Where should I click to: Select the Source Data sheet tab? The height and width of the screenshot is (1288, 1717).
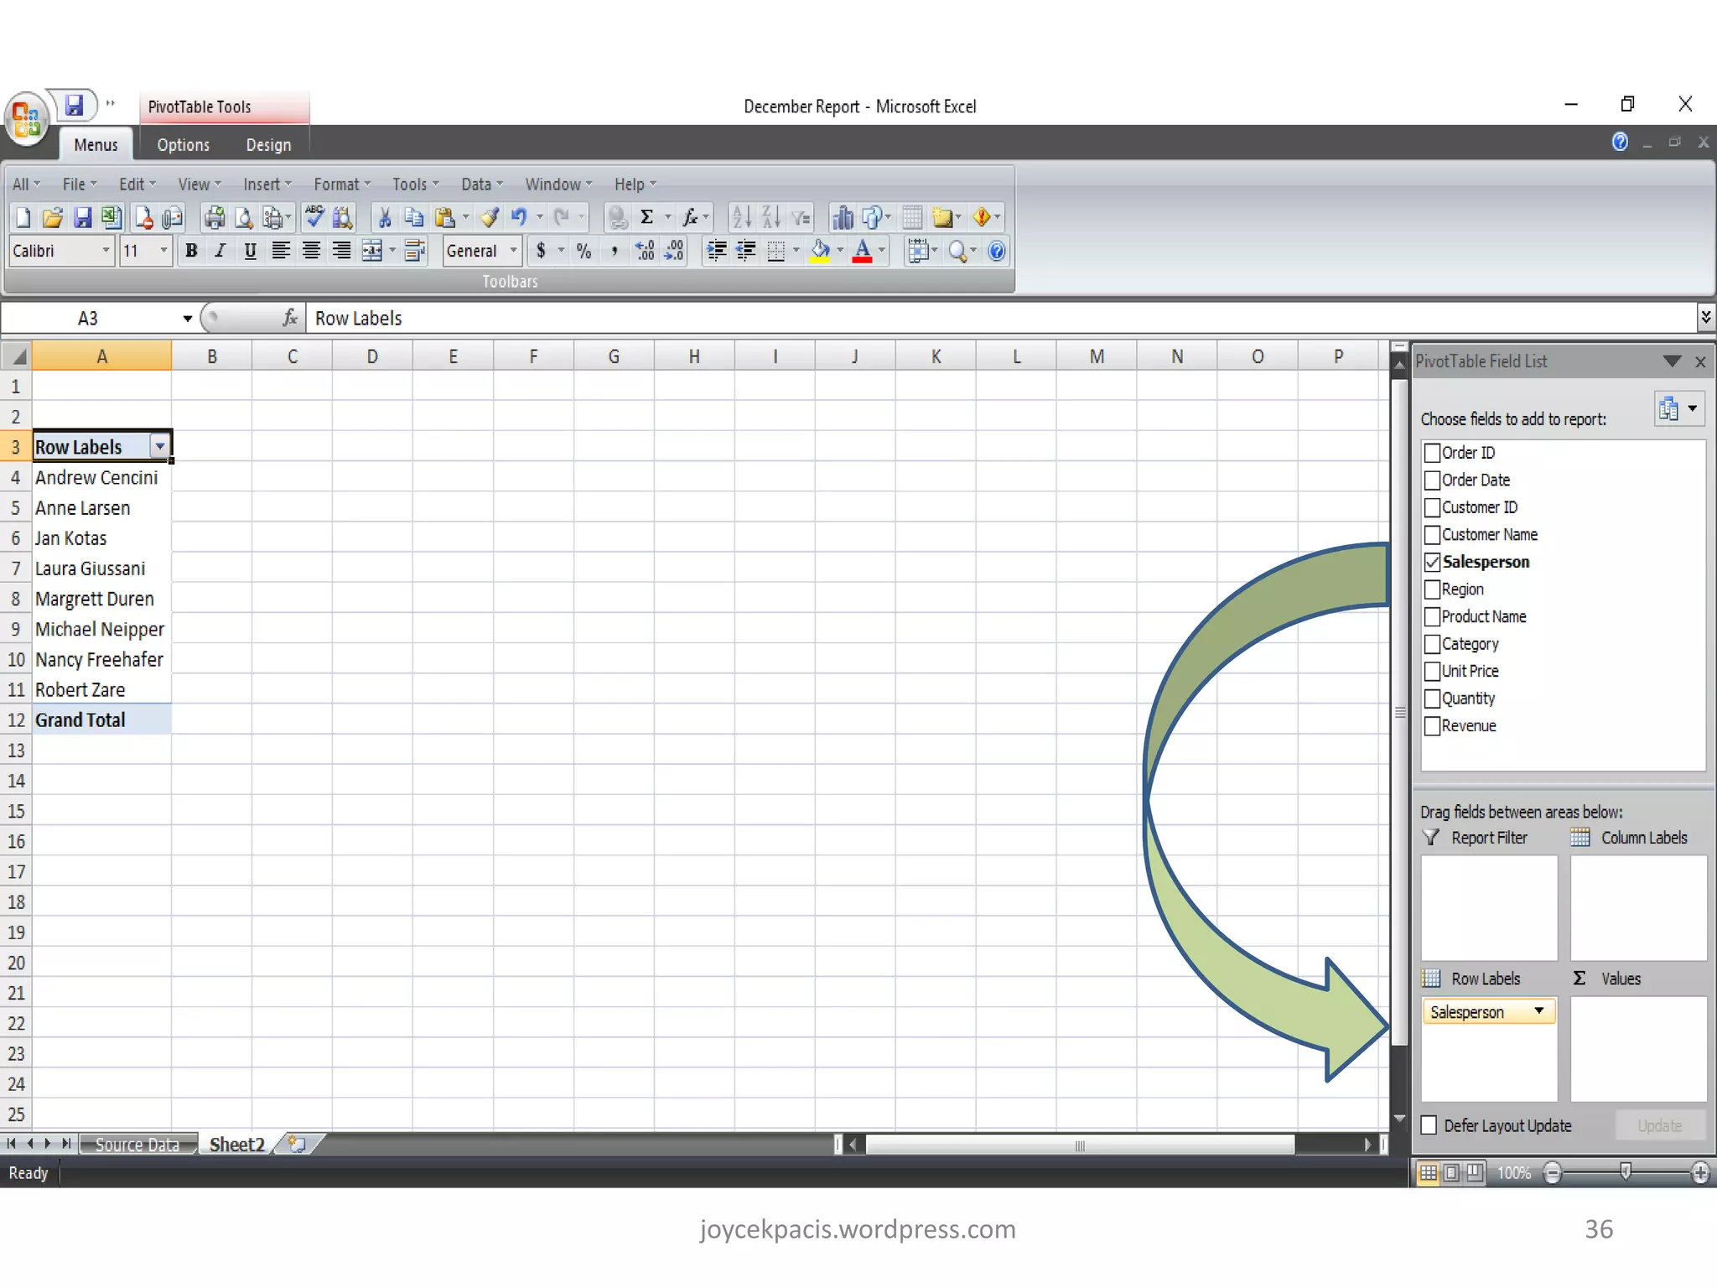pyautogui.click(x=137, y=1145)
